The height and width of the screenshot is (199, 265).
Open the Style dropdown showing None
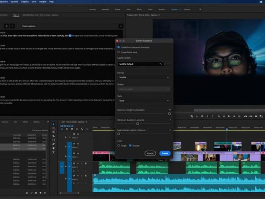pyautogui.click(x=144, y=100)
